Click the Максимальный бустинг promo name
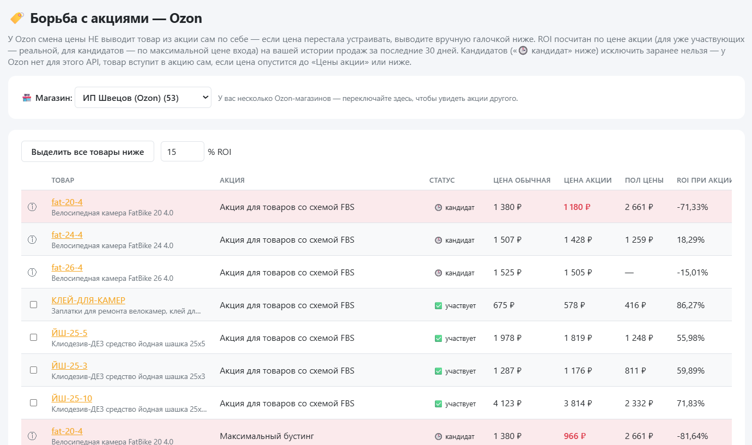 [x=267, y=436]
